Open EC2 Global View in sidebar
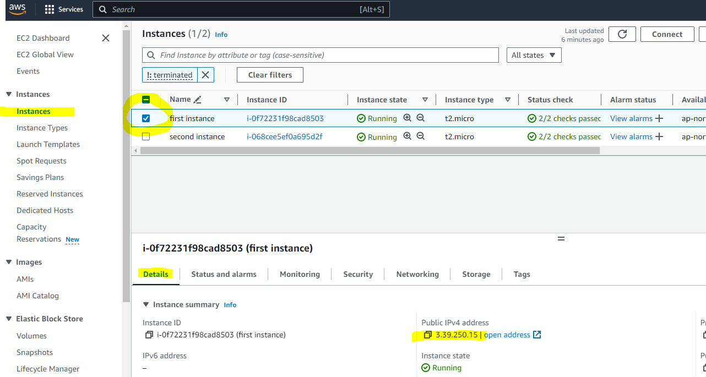 [45, 54]
